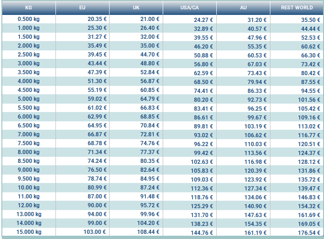The width and height of the screenshot is (324, 239).
Task: Click the 1.000 kg row label
Action: click(29, 28)
